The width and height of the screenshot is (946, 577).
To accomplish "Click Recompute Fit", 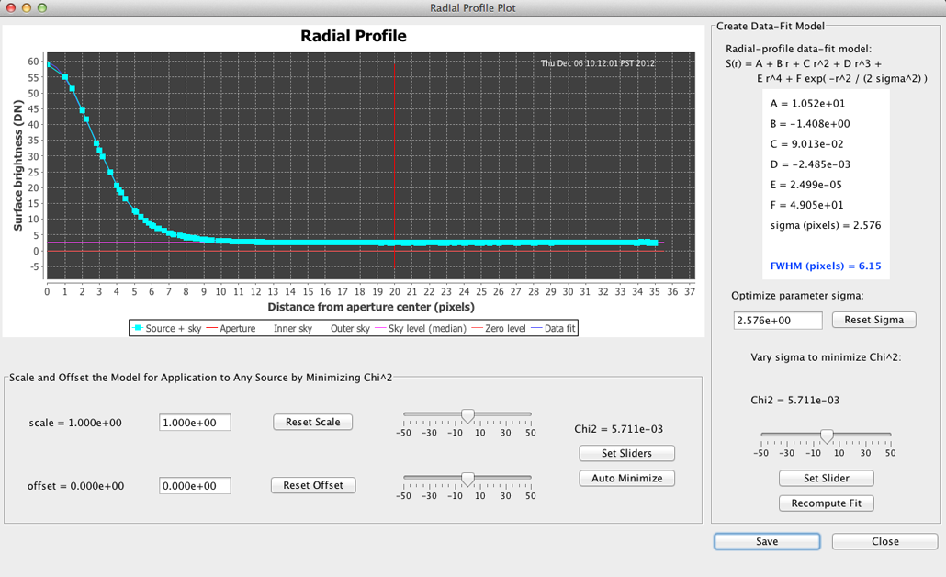I will [826, 503].
